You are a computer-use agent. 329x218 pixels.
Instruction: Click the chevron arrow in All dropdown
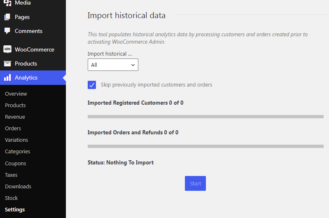point(133,65)
